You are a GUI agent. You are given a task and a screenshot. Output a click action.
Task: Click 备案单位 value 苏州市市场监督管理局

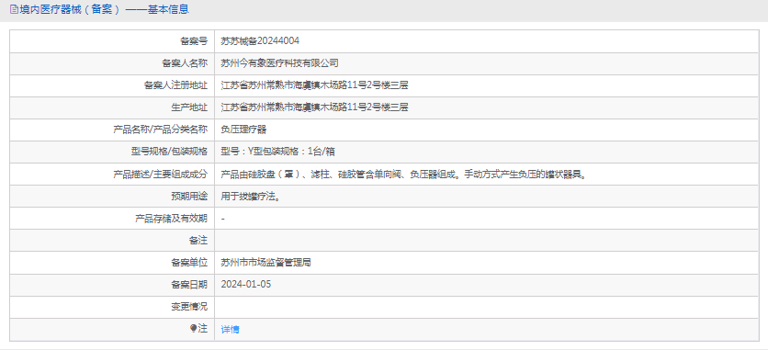pos(266,263)
